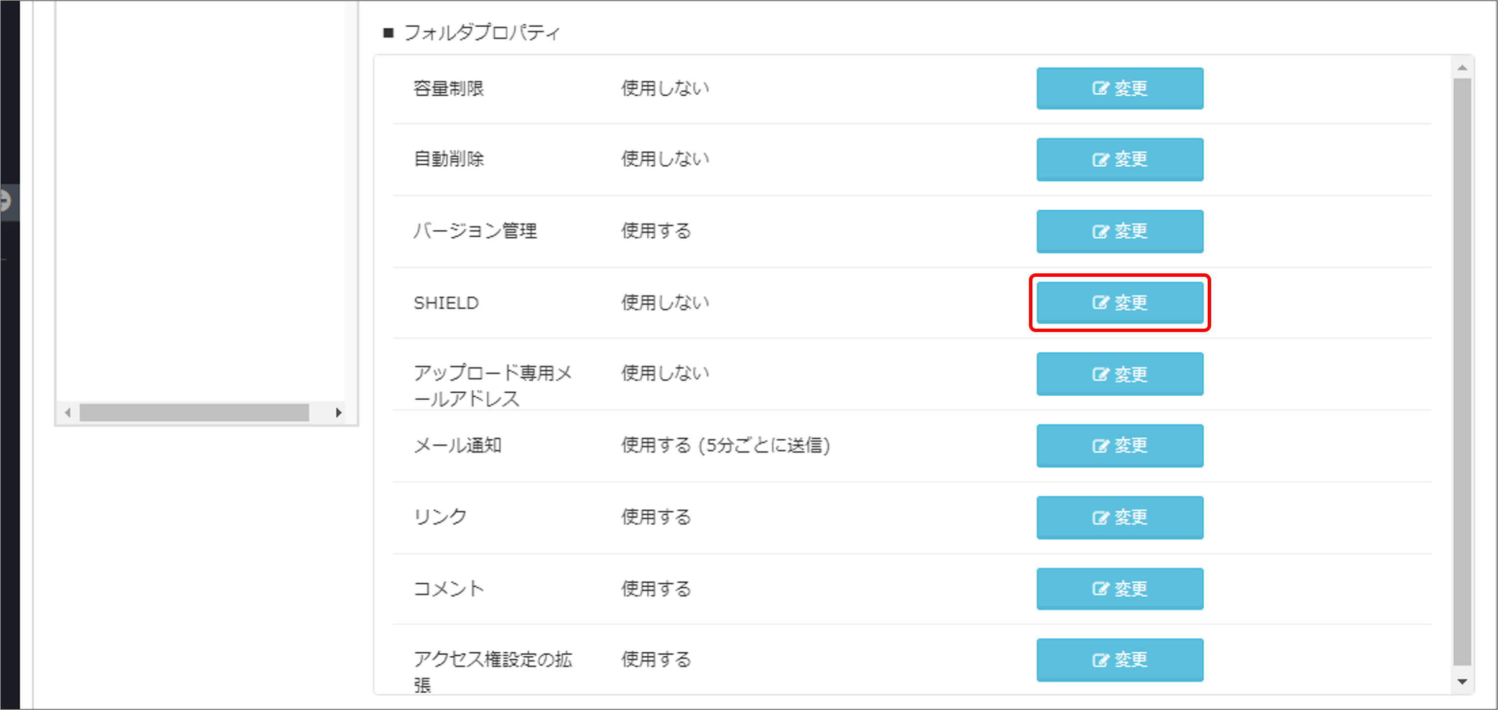Image resolution: width=1498 pixels, height=710 pixels.
Task: Click the SHIELD property label
Action: (x=446, y=303)
